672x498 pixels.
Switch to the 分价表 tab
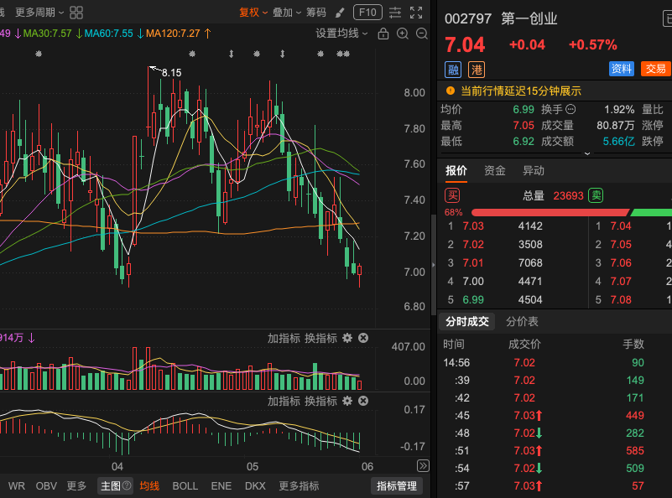pyautogui.click(x=522, y=322)
